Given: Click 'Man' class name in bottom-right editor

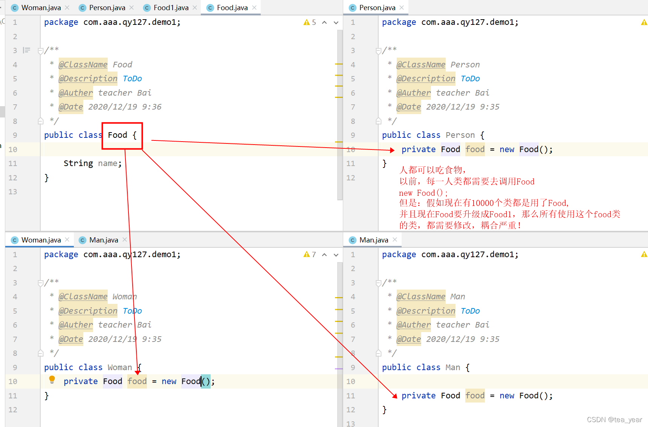Looking at the screenshot, I should 453,368.
